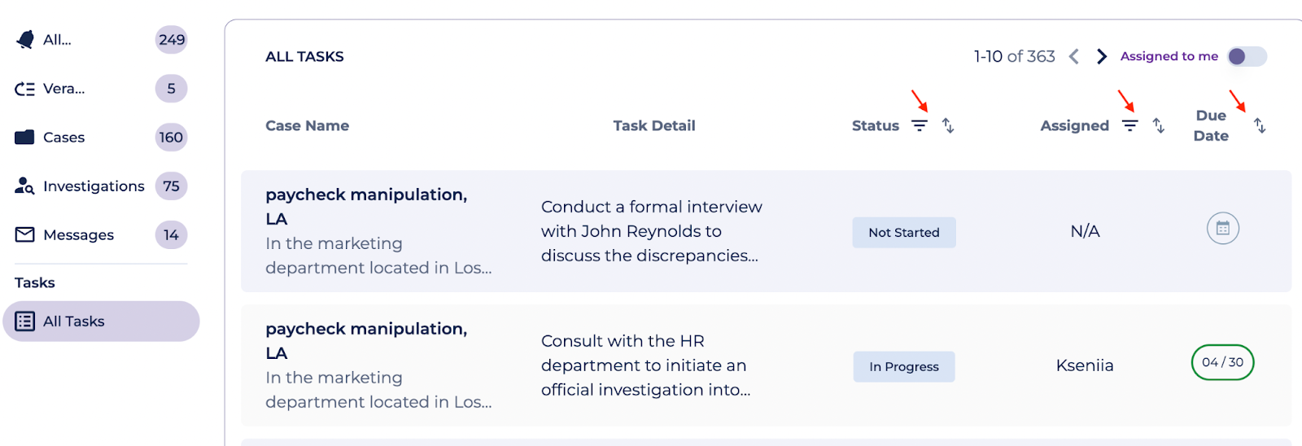Click the Status filter icon
Viewport: 1302px width, 446px height.
[x=919, y=125]
